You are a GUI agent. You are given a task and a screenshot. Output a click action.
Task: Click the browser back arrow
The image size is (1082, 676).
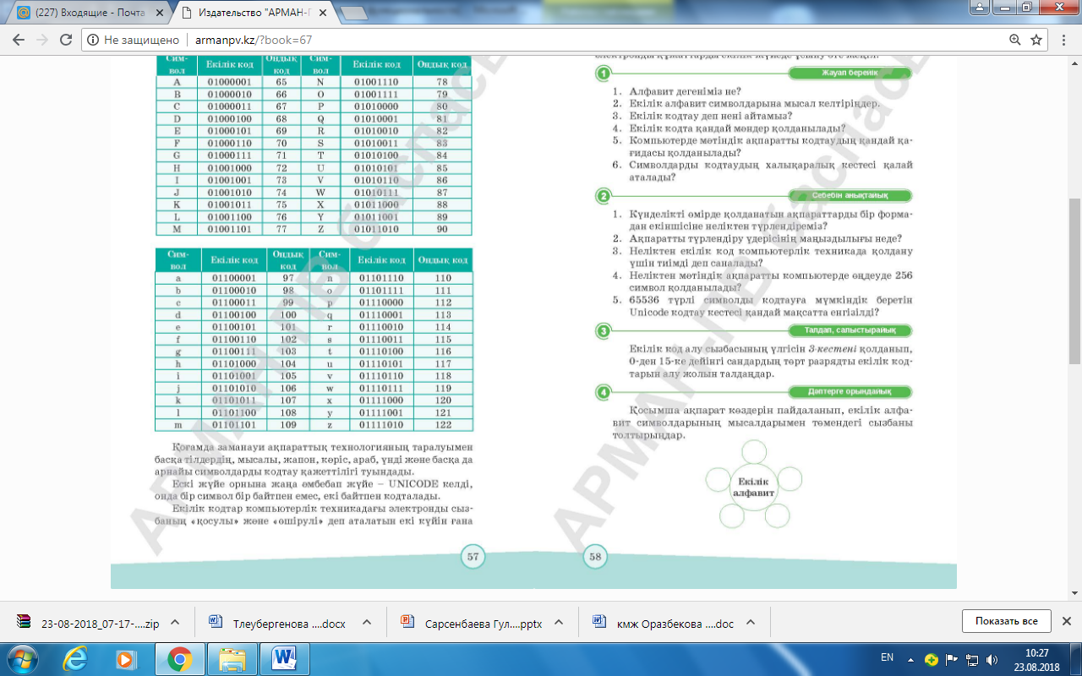pyautogui.click(x=18, y=40)
